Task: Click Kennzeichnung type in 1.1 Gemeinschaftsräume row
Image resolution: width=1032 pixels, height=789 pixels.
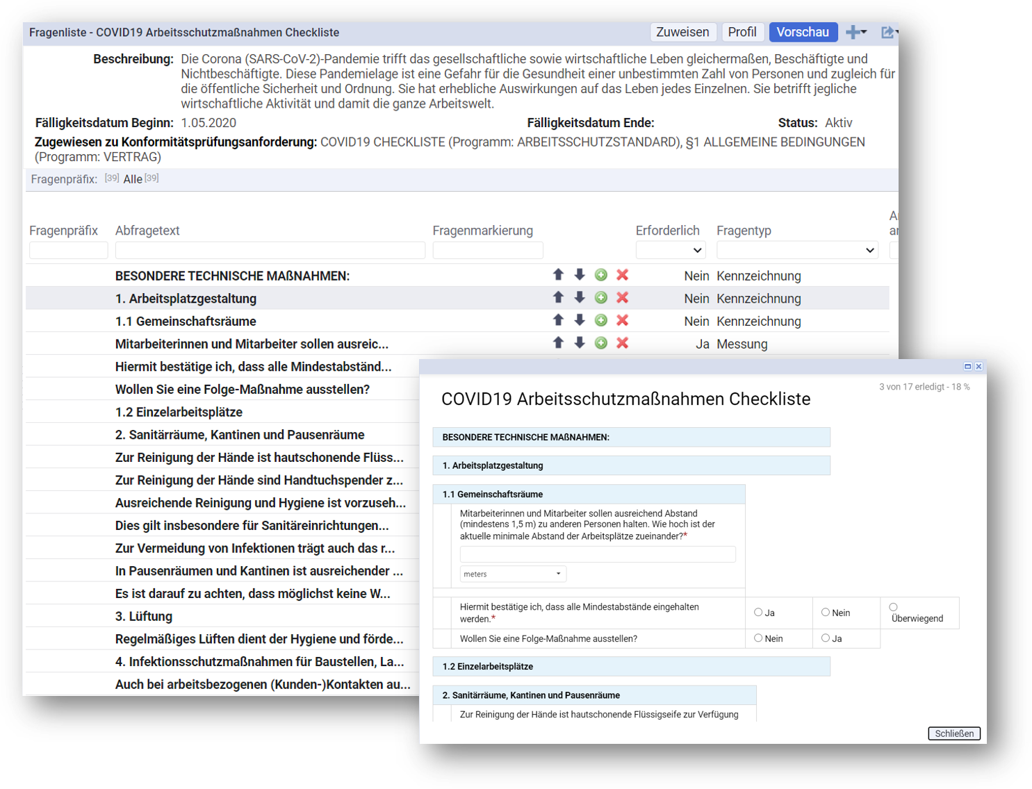Action: click(759, 321)
